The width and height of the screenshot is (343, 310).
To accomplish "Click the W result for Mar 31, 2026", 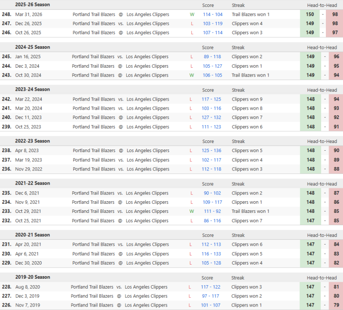I will pos(192,15).
